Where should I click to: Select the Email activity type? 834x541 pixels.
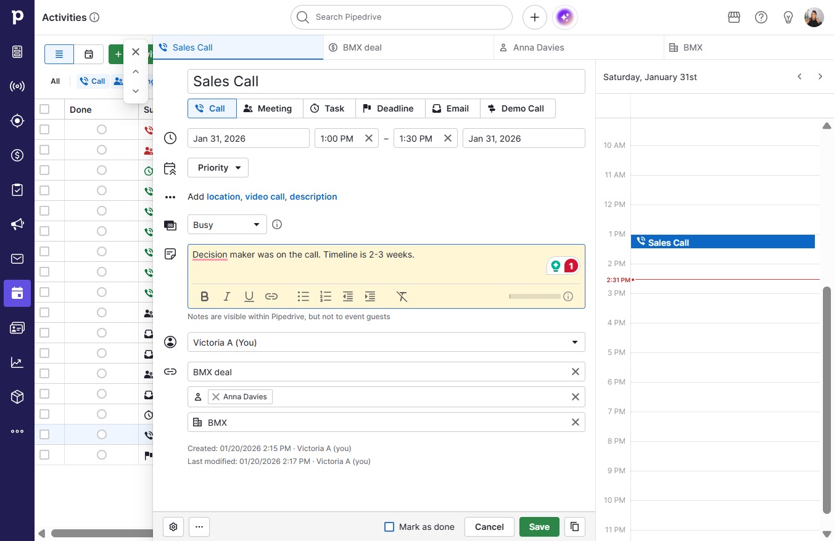pos(452,108)
